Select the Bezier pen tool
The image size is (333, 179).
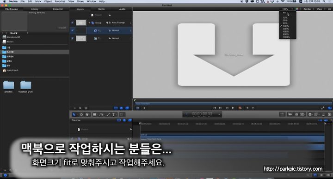coord(101,114)
